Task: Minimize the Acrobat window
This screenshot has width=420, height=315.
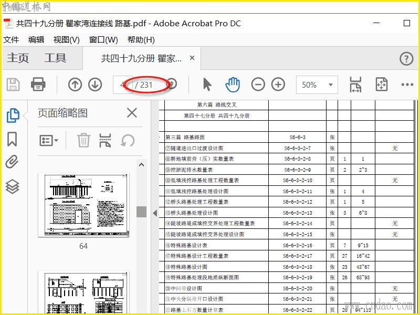Action: [x=376, y=23]
